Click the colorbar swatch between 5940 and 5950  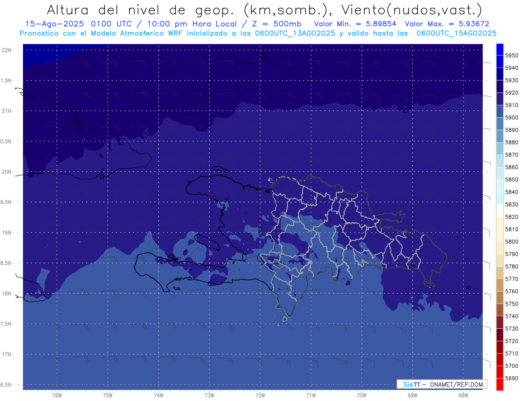[x=499, y=61]
